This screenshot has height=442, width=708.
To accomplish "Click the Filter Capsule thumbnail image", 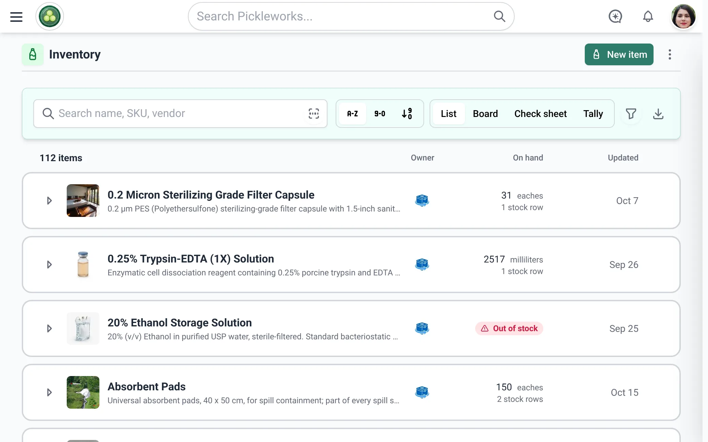I will [x=83, y=201].
